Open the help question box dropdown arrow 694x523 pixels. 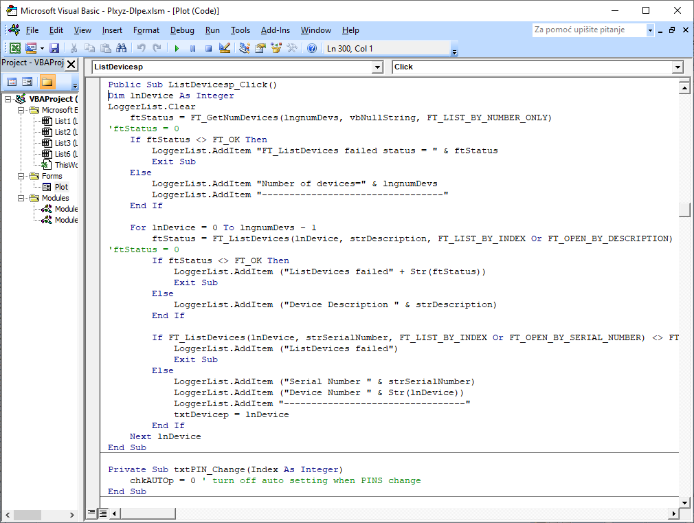(x=650, y=30)
